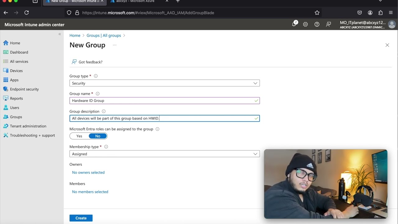Close the New Group blade

387,45
